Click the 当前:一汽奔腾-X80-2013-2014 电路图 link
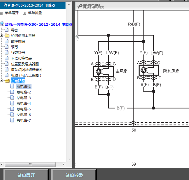 tap(38, 24)
